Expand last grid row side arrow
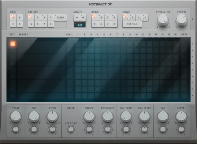 [x=192, y=96]
